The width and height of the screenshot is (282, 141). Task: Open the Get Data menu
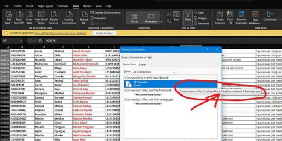point(8,18)
